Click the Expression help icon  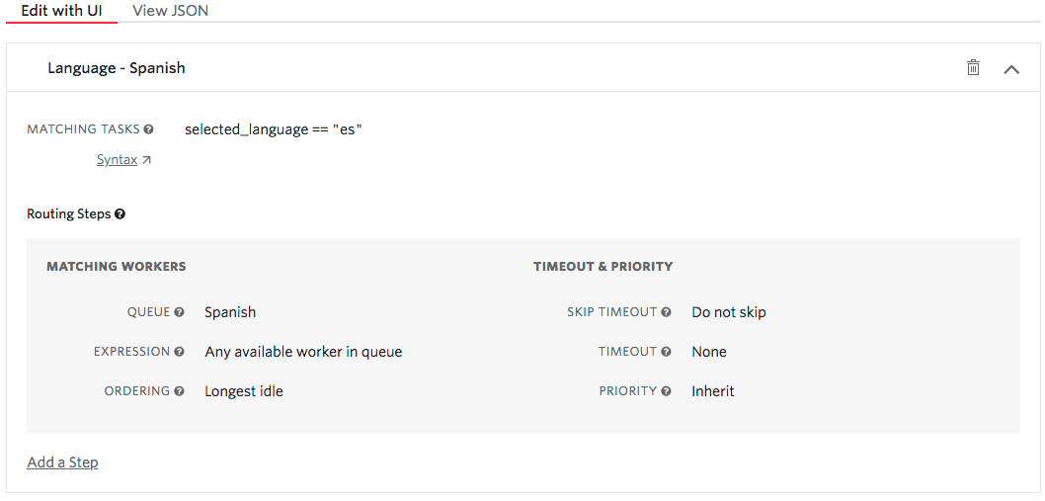(180, 352)
